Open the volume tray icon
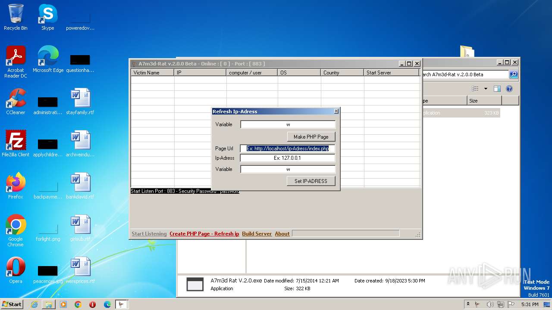The height and width of the screenshot is (310, 552). coord(490,304)
